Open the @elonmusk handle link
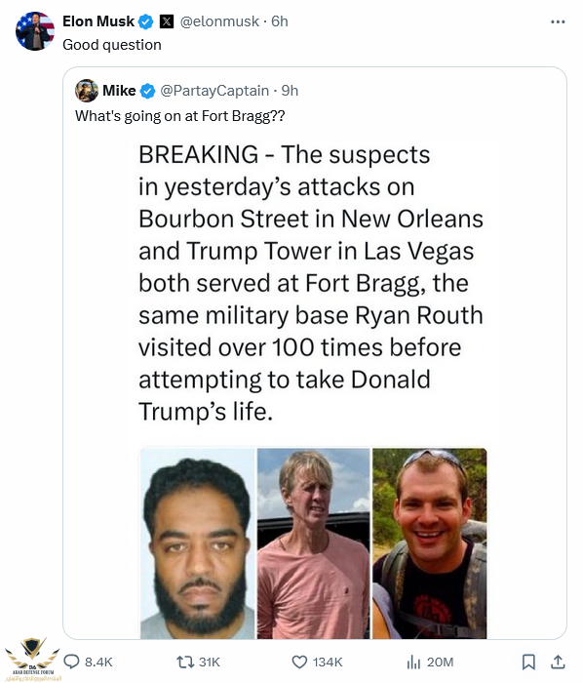Screen dimensions: 583x683 219,21
